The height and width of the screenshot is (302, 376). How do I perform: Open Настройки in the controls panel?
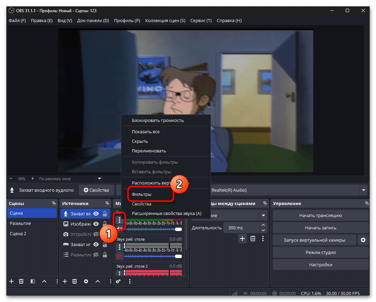point(321,265)
